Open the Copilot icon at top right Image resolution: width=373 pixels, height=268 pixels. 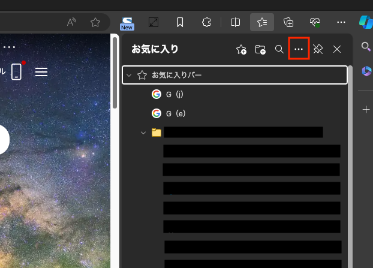pos(366,22)
